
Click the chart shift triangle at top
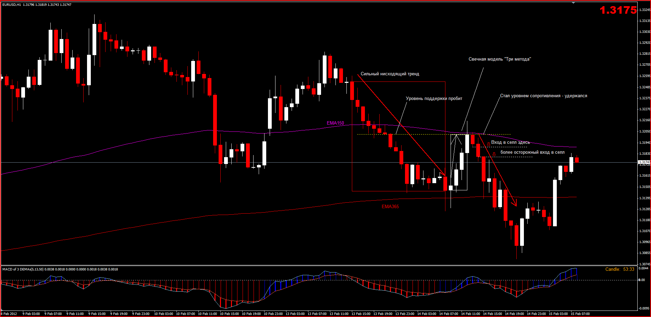[574, 3]
